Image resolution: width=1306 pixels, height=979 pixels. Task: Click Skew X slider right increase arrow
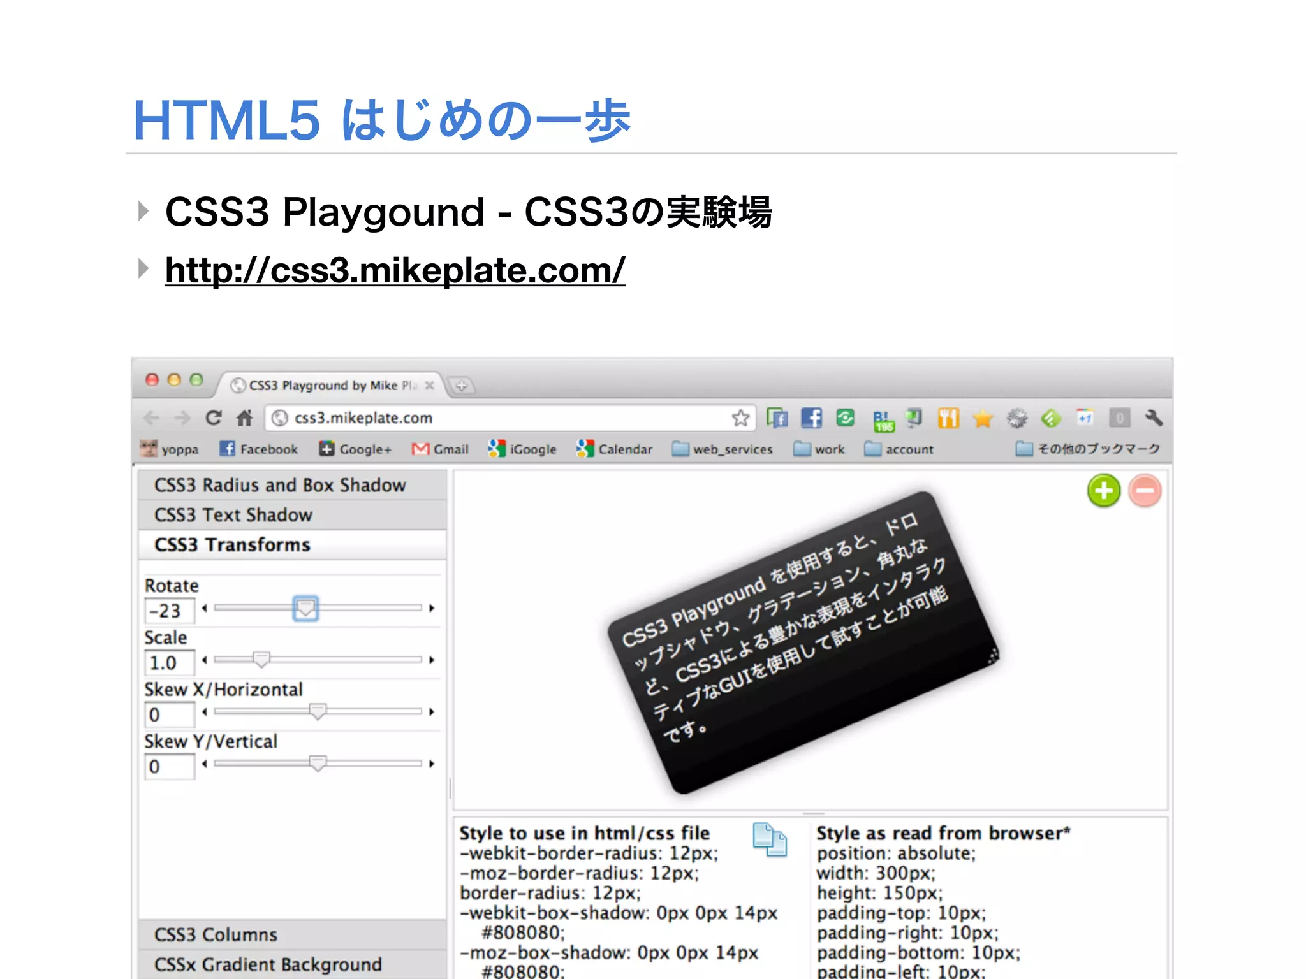(x=432, y=711)
